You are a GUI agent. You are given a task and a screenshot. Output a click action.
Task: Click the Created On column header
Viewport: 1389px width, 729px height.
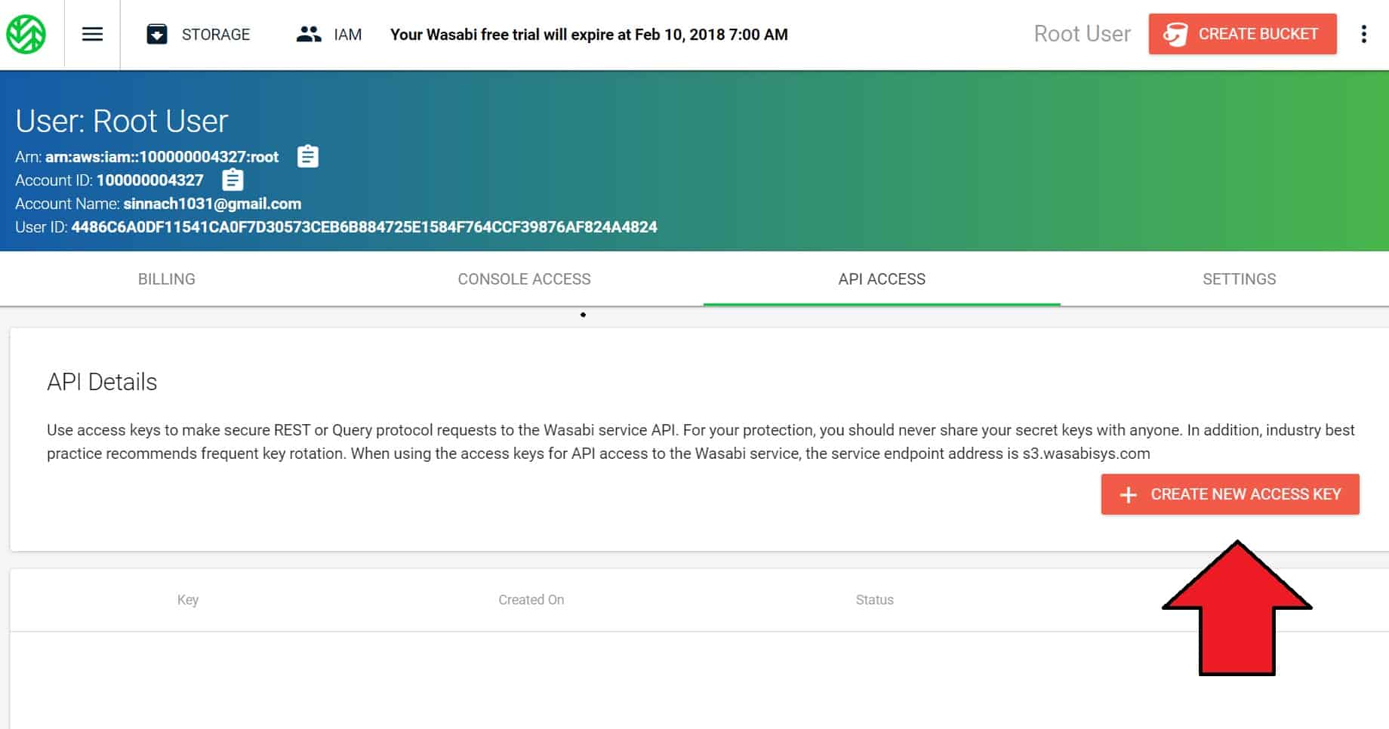(531, 600)
